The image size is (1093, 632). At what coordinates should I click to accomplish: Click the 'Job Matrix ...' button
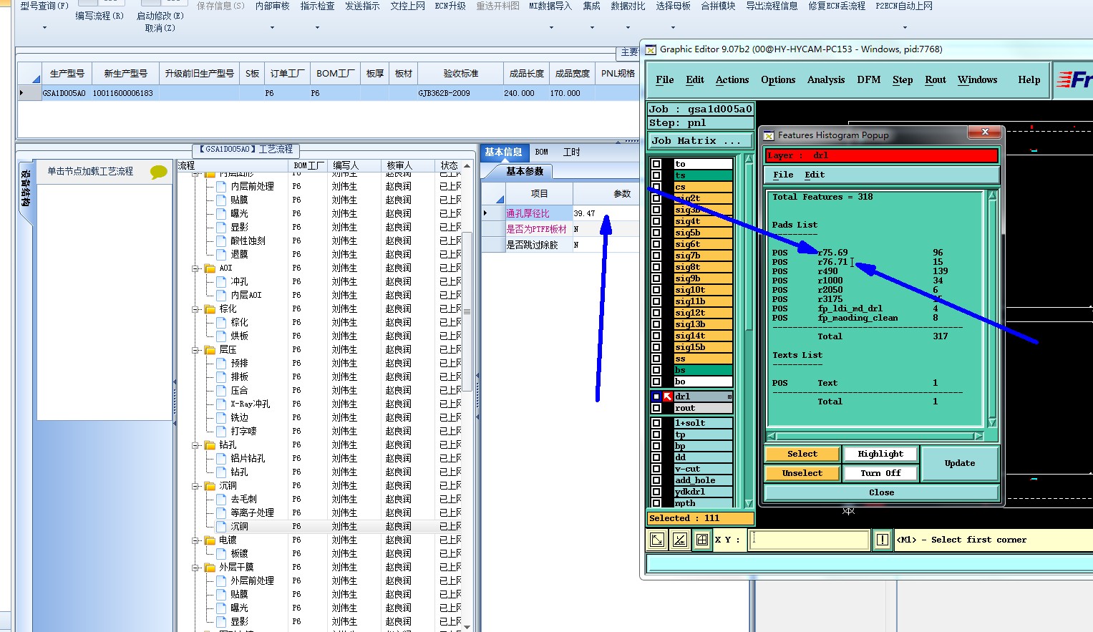pos(699,141)
